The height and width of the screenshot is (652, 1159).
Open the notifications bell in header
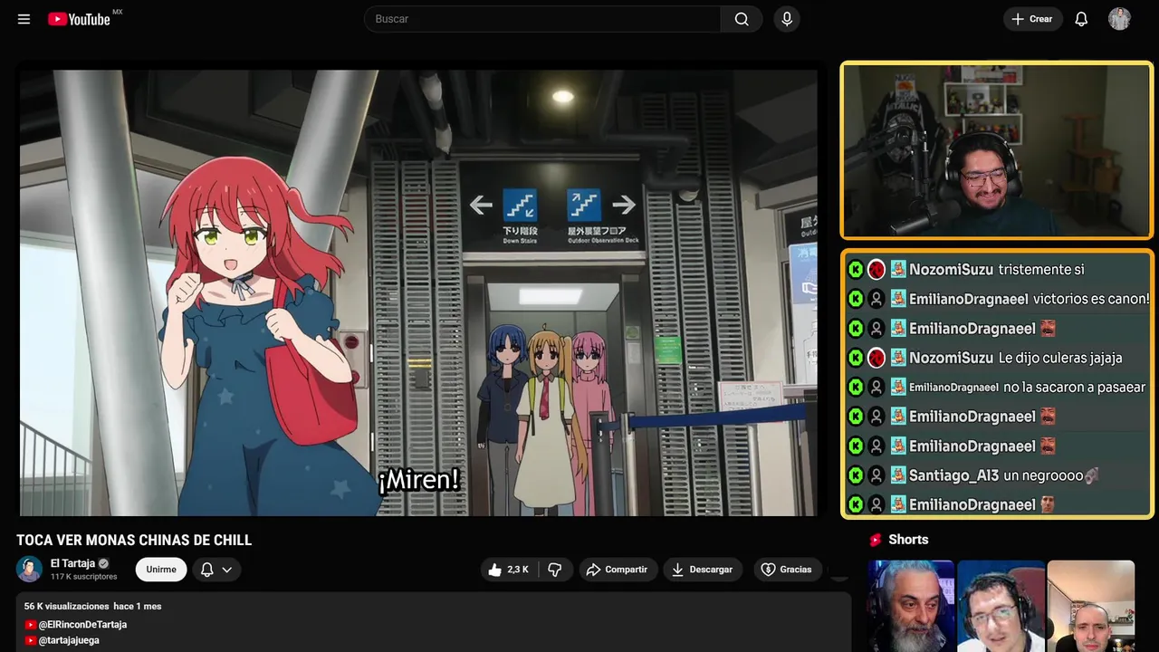(1081, 19)
